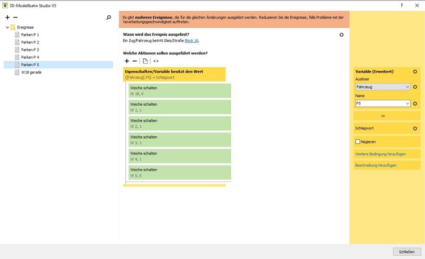
Task: Open the Name P5 dropdown
Action: click(x=382, y=103)
